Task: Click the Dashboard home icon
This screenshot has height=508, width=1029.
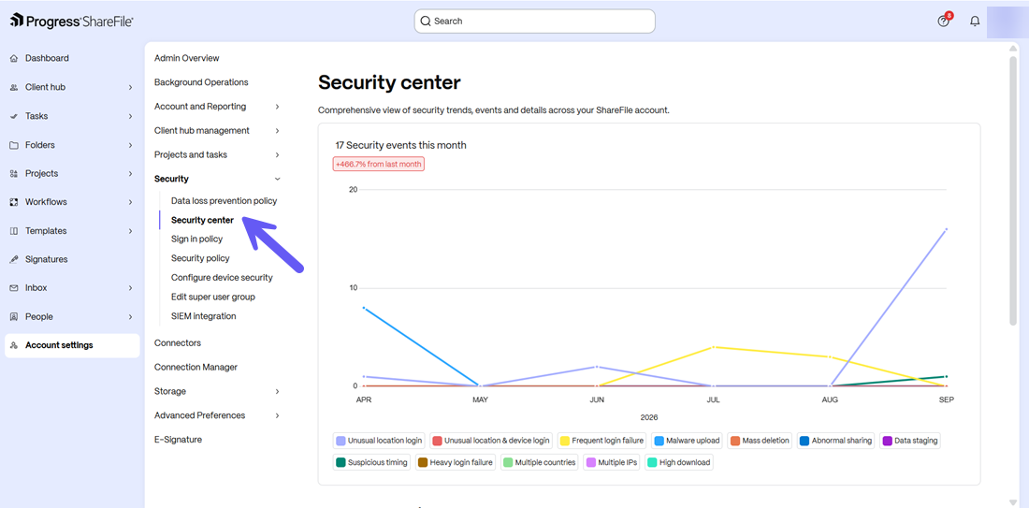Action: 14,58
